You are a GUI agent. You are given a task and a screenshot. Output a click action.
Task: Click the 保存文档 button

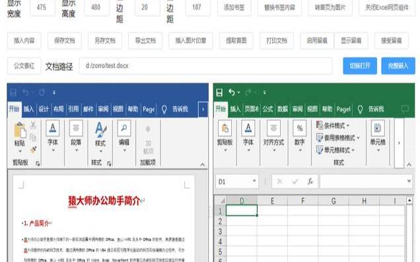[65, 41]
